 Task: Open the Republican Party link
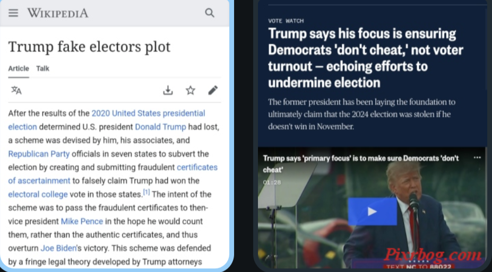(39, 154)
